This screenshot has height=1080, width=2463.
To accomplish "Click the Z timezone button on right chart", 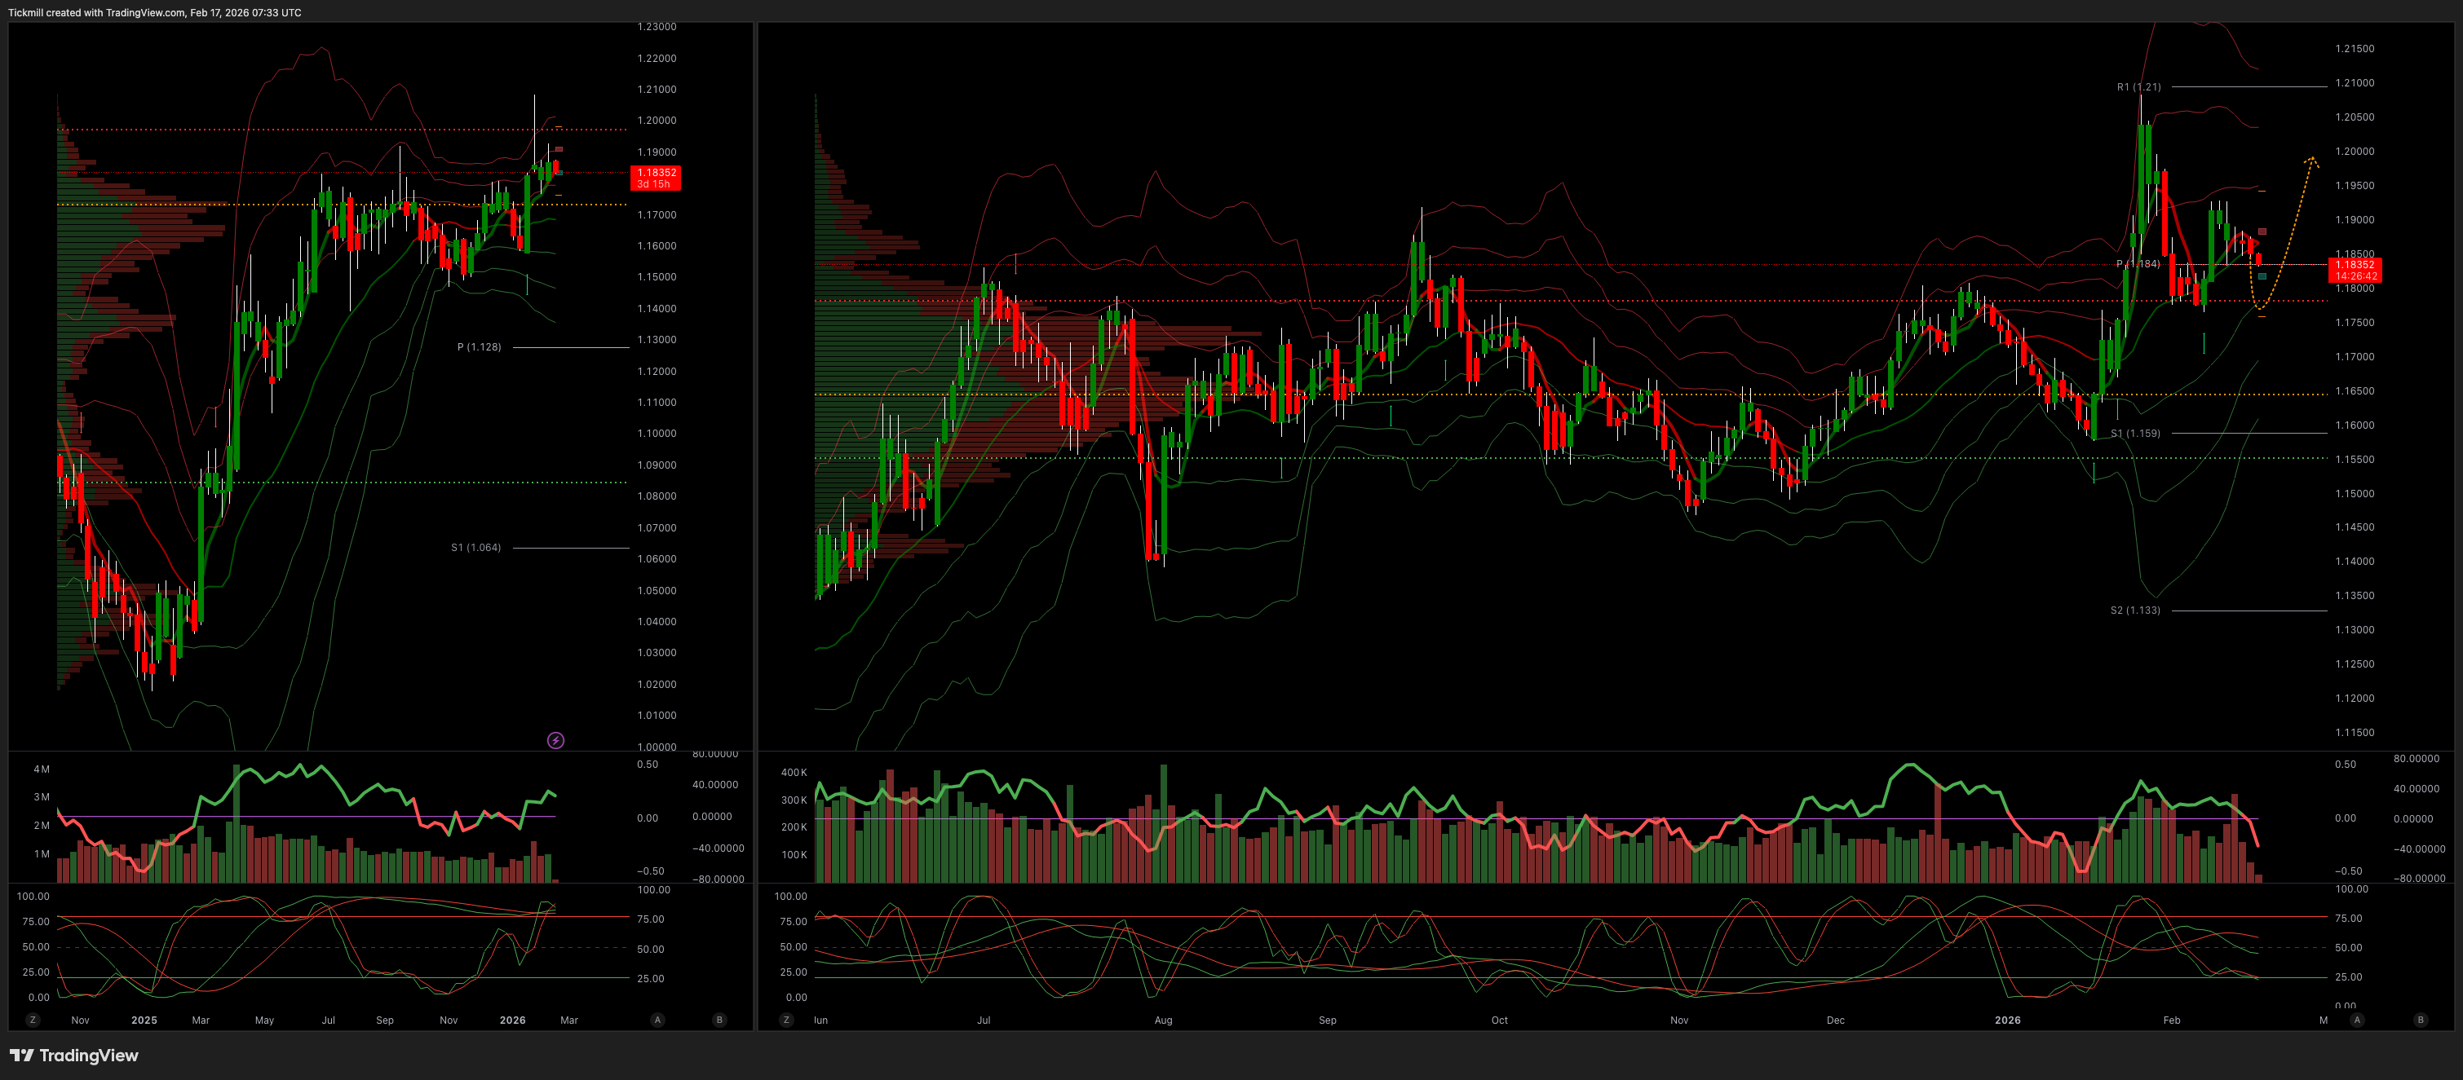I will click(786, 1020).
